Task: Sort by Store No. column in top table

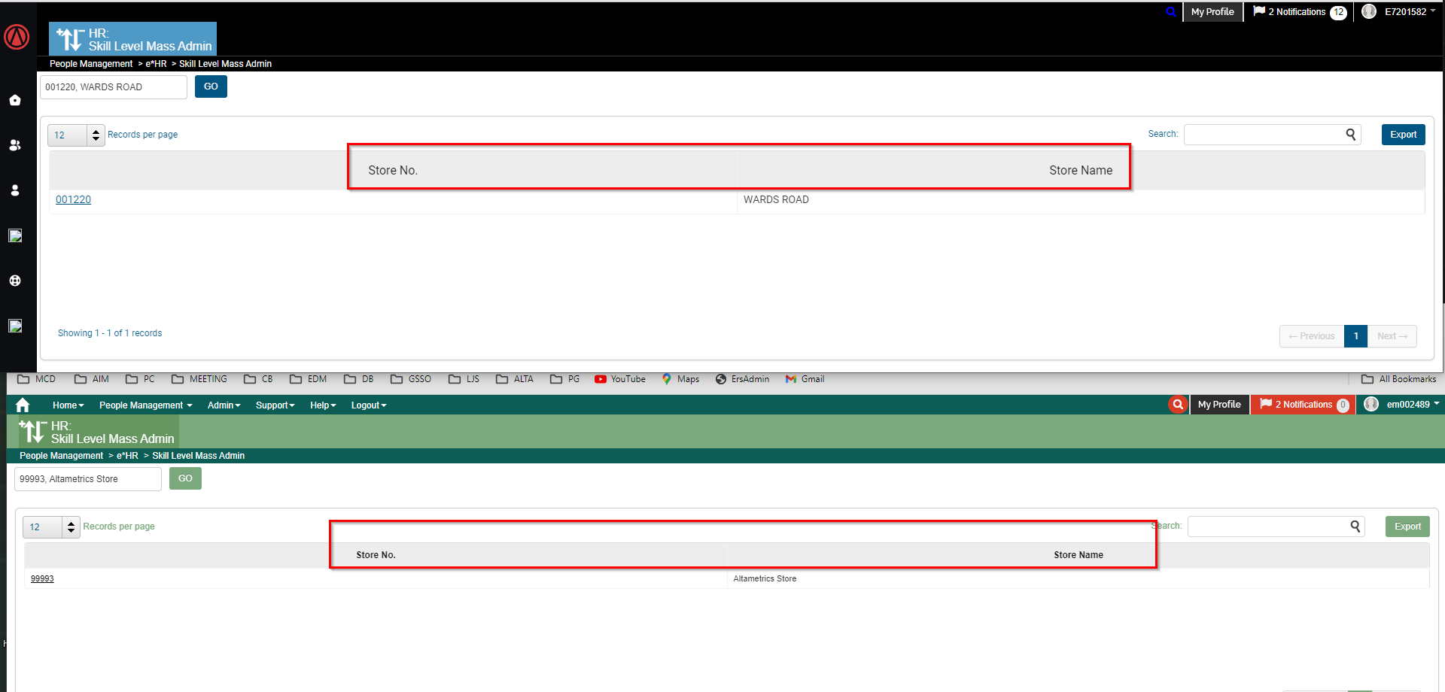Action: (393, 171)
